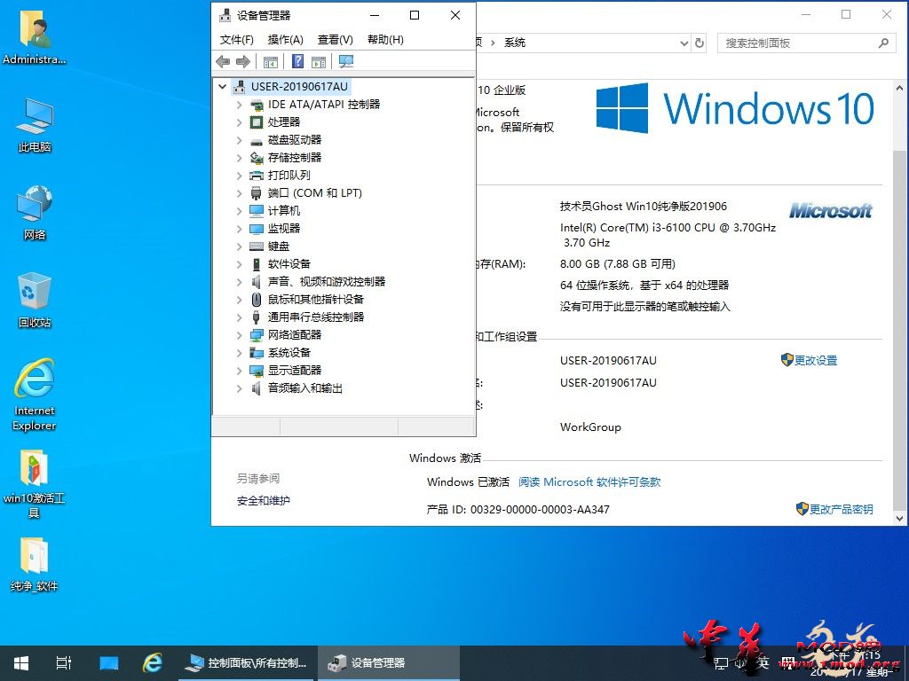Screen dimensions: 909x681
Task: Collapse the USER-20190617AU root node
Action: [222, 87]
